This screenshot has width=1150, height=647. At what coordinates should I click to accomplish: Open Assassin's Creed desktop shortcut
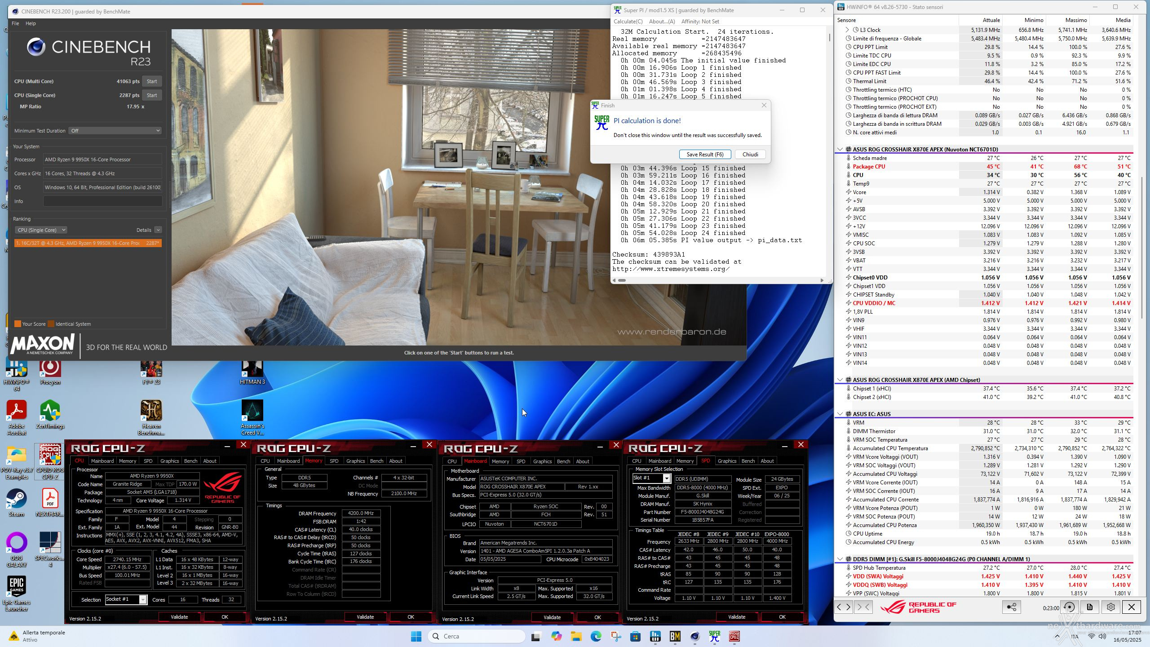[x=252, y=417]
